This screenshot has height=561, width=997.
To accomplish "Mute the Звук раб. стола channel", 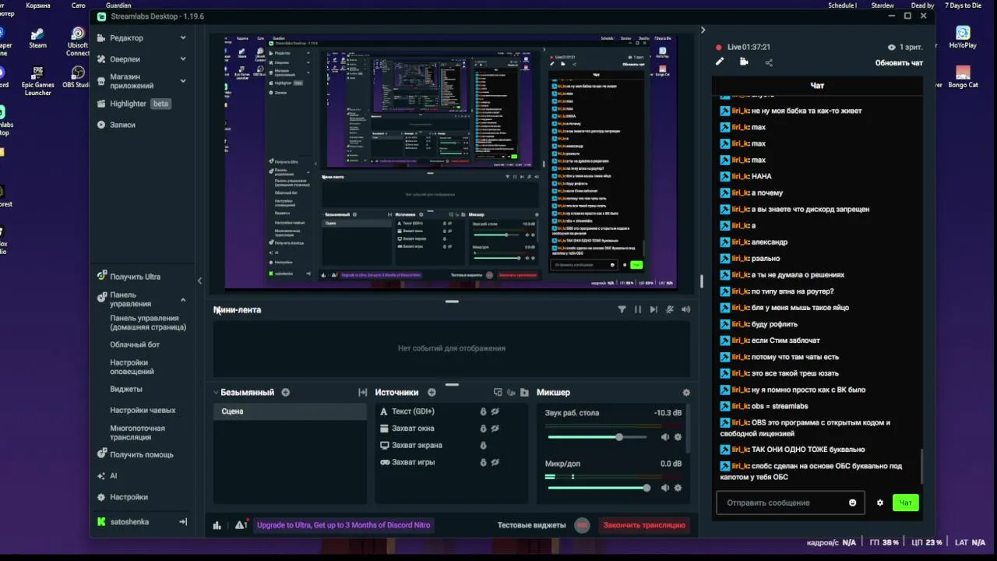I will [x=665, y=437].
